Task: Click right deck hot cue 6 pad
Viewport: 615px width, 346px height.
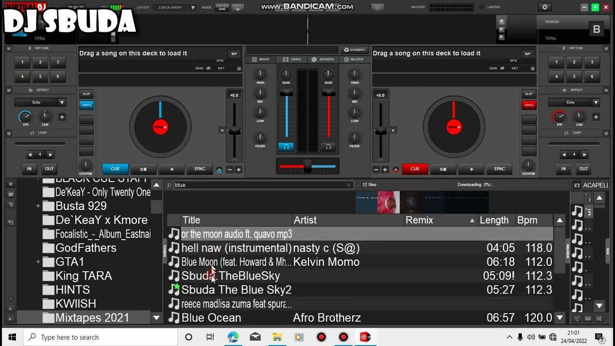Action: (592, 76)
